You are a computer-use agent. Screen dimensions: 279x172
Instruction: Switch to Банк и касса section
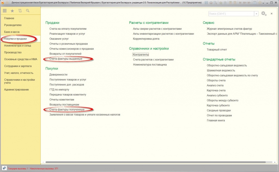point(12,32)
